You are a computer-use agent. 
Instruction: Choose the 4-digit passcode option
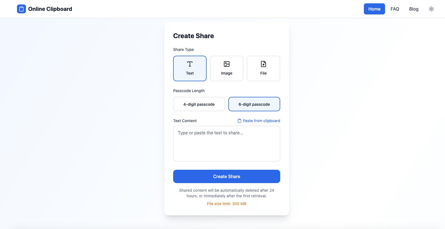click(199, 104)
